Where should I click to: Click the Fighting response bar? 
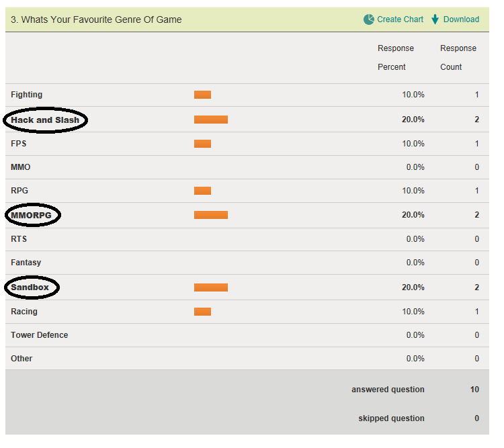coord(202,95)
